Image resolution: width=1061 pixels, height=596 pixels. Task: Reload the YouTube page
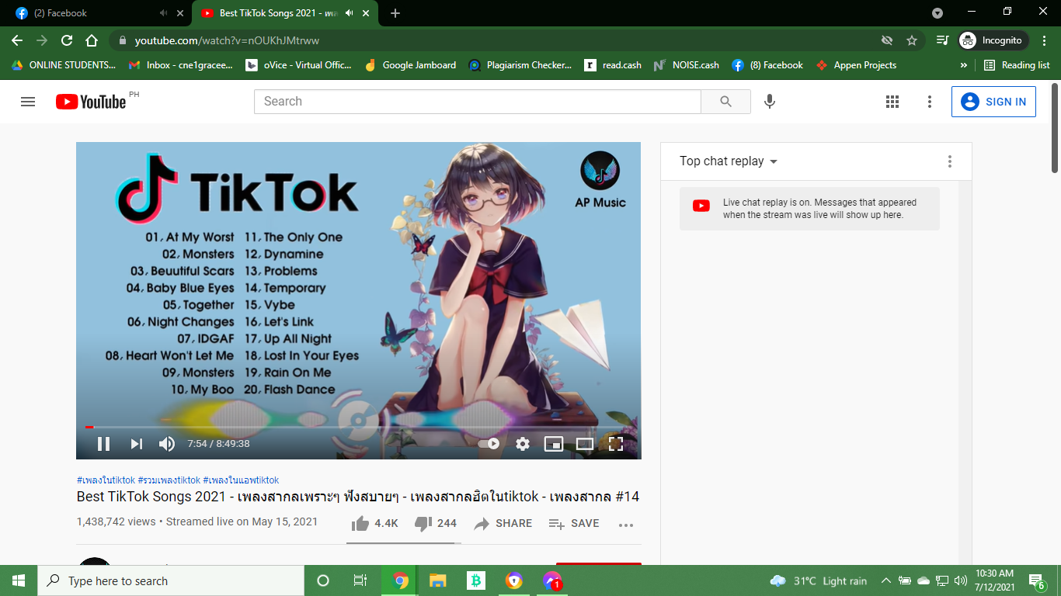pyautogui.click(x=67, y=40)
